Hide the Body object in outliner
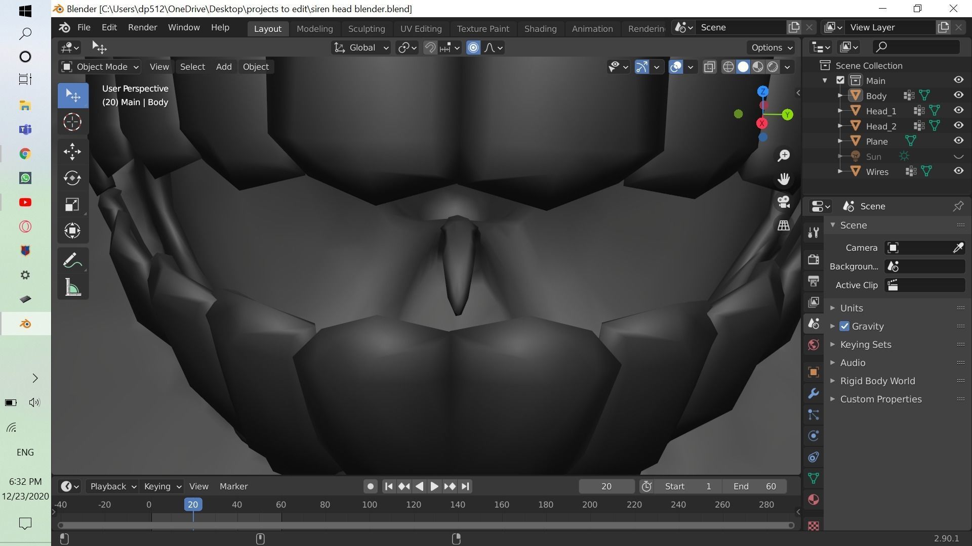Screen dimensions: 972x546 [x=958, y=95]
